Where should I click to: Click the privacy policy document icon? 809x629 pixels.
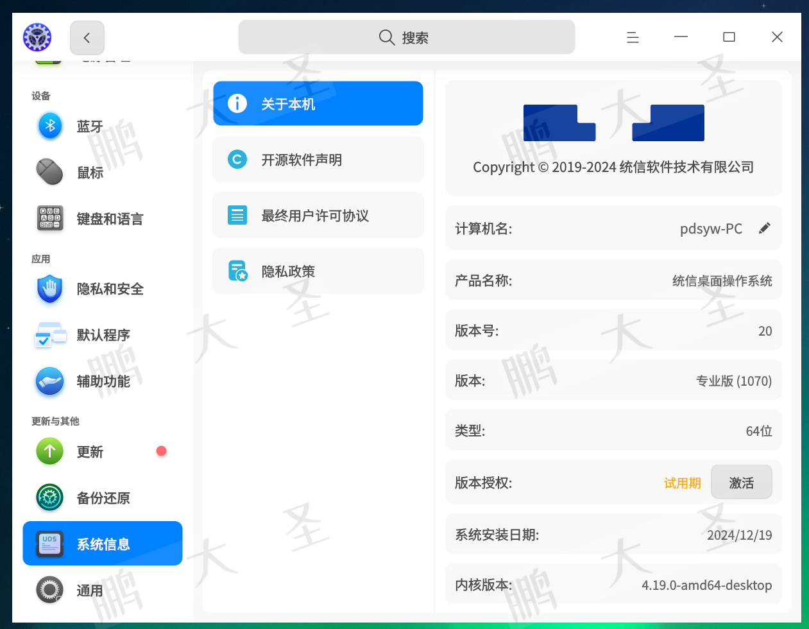pyautogui.click(x=238, y=271)
